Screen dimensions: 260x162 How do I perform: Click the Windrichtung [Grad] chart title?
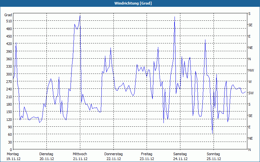133,3
